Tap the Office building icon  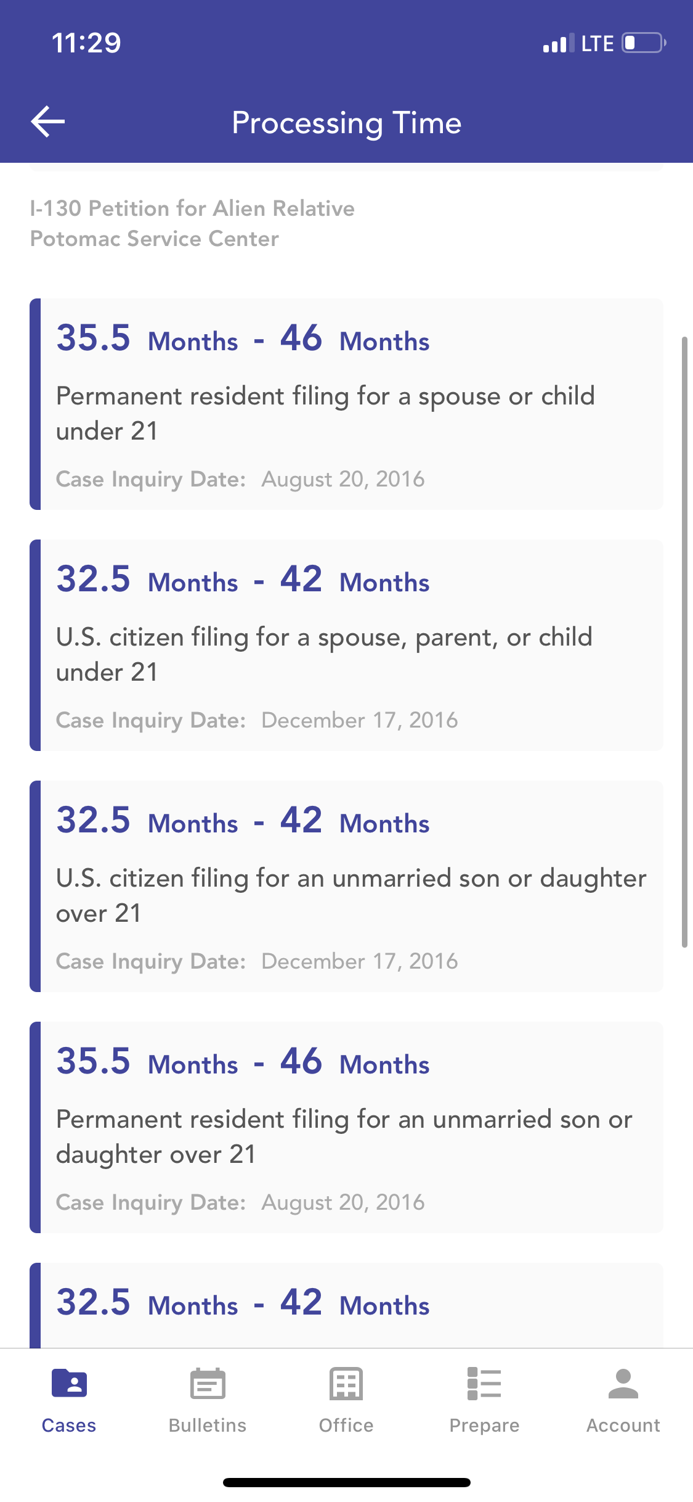(x=346, y=1383)
